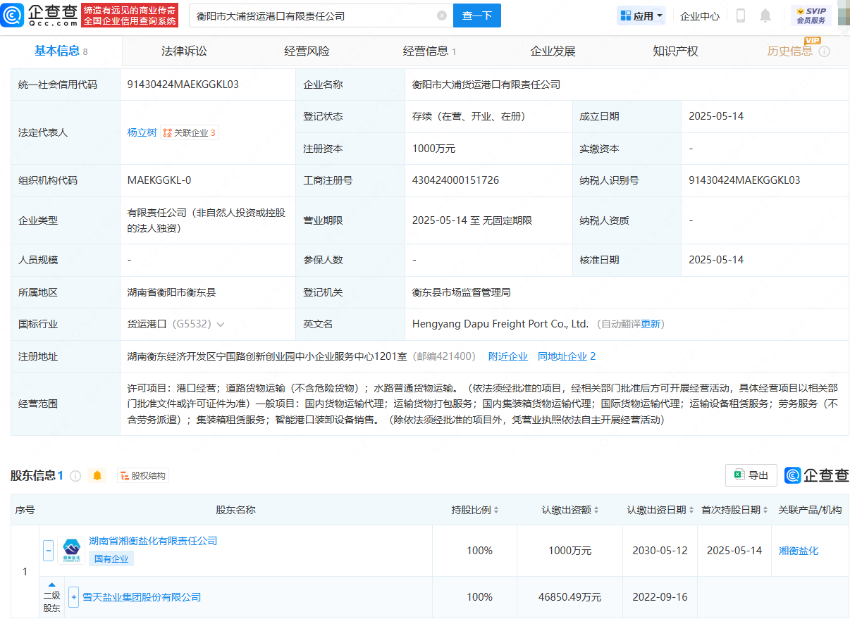850x619 pixels.
Task: Click the 成立日期 value 2025-05-14
Action: [716, 116]
